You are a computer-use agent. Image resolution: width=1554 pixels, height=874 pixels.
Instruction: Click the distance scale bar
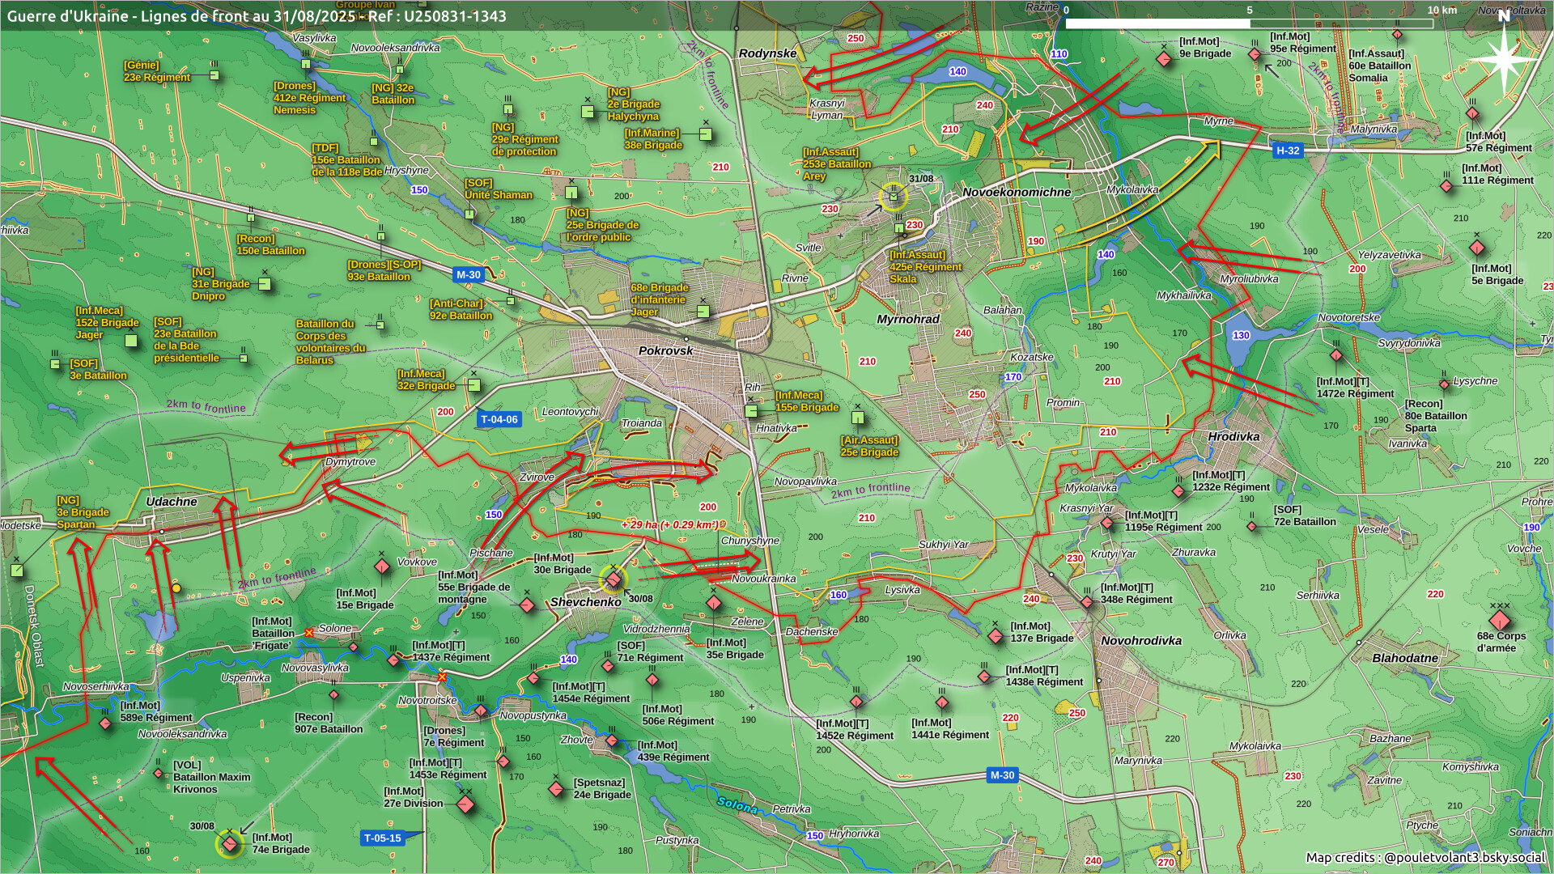(1249, 23)
